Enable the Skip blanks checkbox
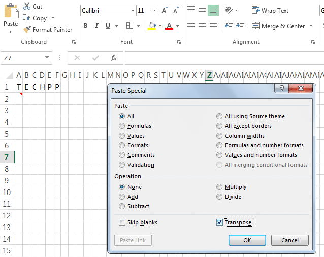Image resolution: width=324 pixels, height=257 pixels. tap(122, 222)
